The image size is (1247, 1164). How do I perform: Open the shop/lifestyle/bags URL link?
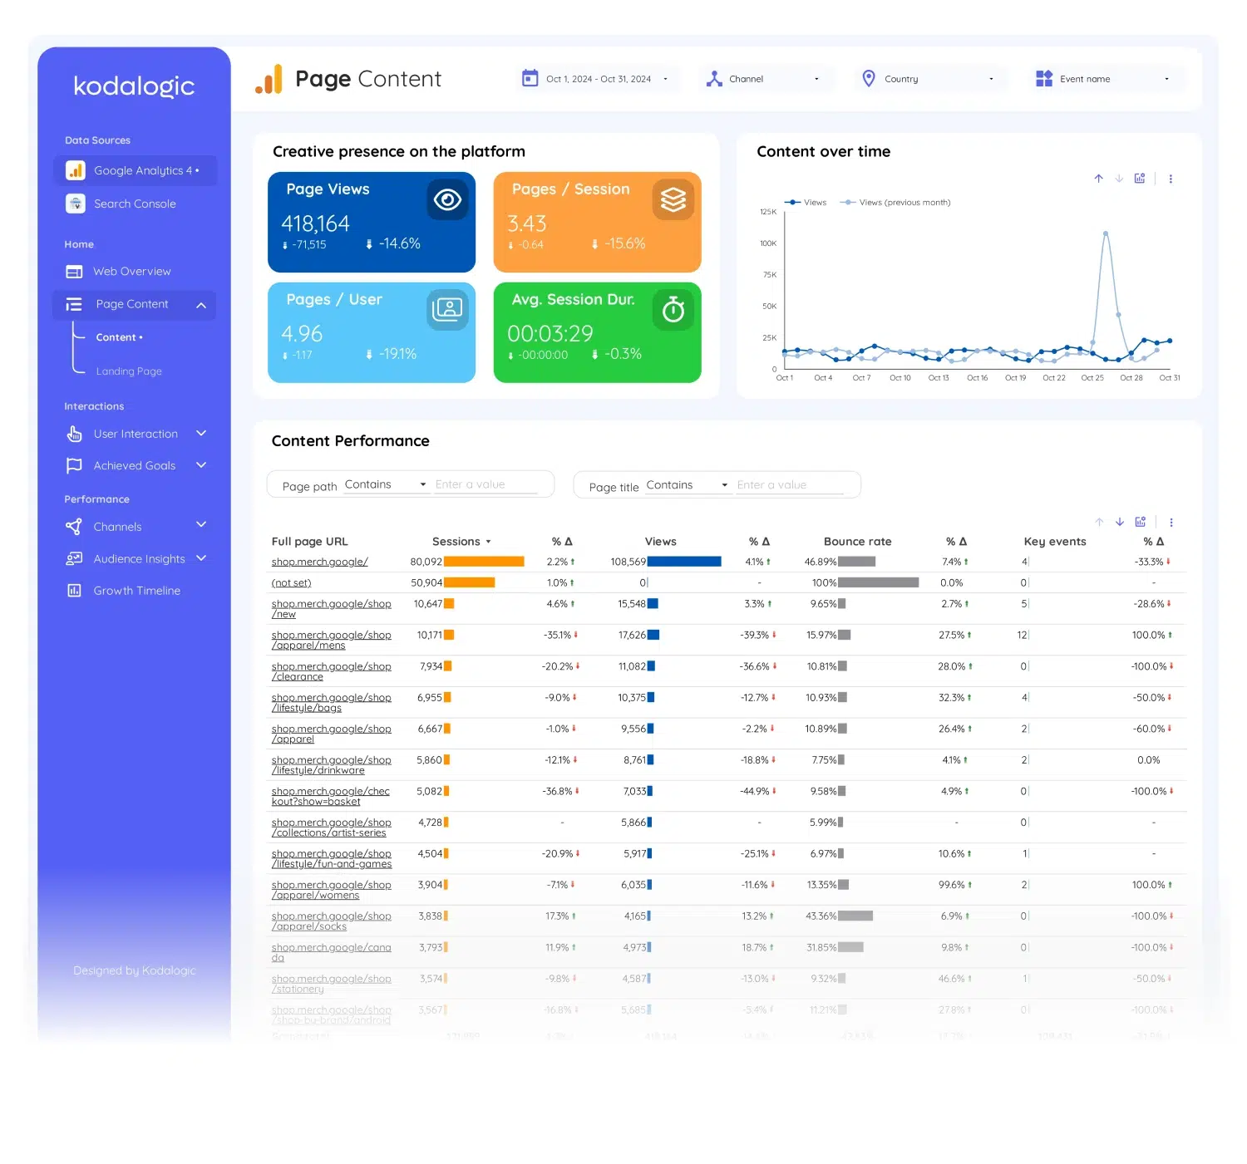[x=331, y=703]
